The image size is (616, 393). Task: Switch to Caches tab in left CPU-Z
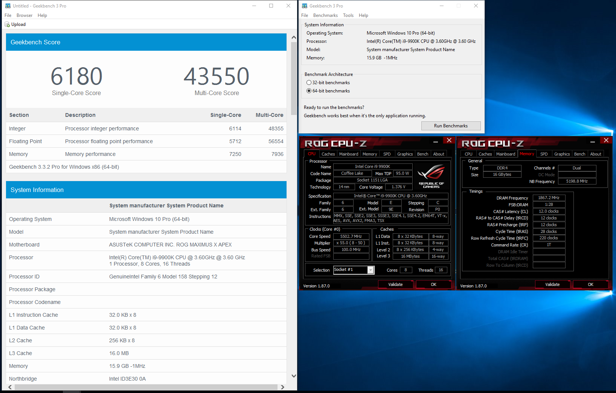328,154
